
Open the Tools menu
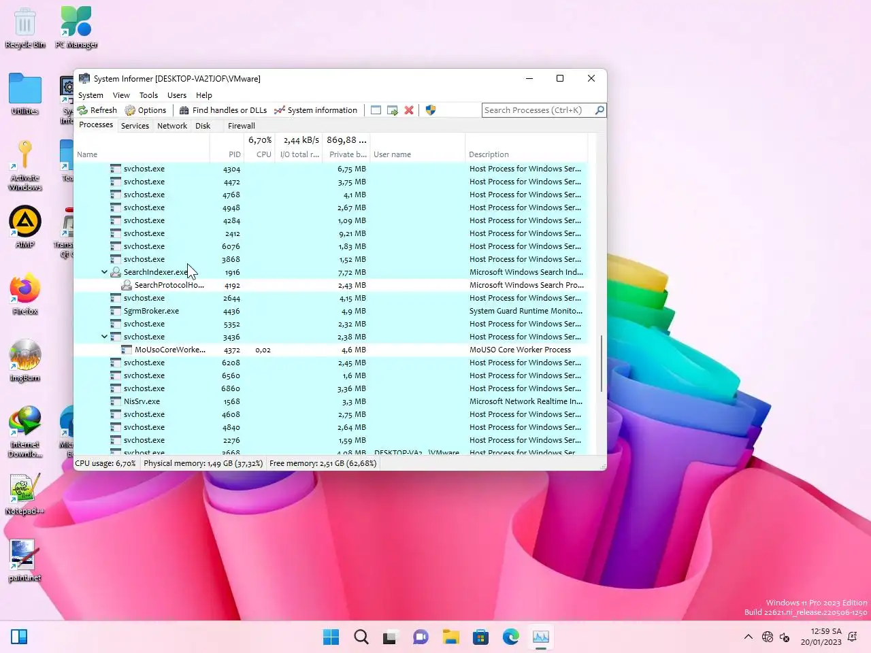148,95
